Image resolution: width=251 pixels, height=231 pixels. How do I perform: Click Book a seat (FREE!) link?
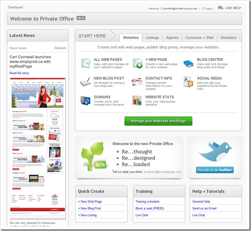(x=150, y=208)
